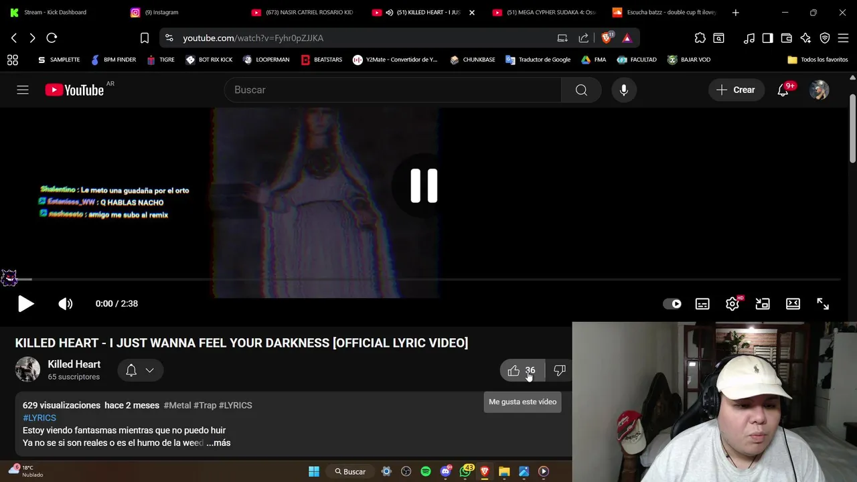
Task: Click the #Trap hashtag
Action: tap(205, 405)
